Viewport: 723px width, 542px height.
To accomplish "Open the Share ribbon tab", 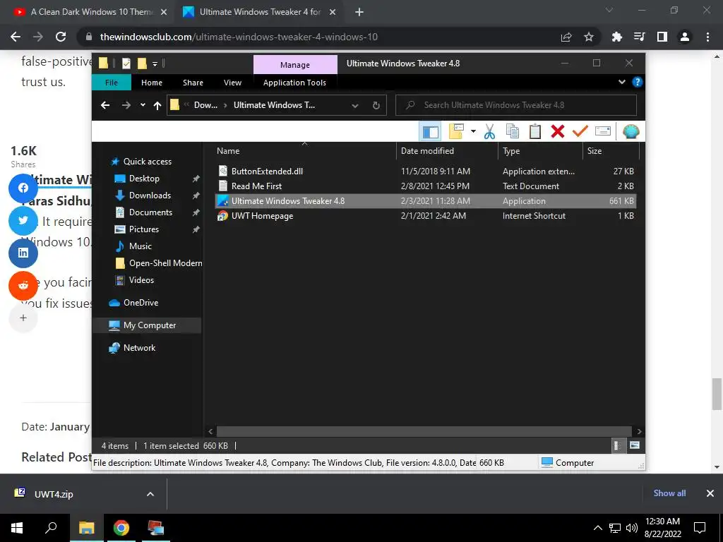I will (x=193, y=83).
